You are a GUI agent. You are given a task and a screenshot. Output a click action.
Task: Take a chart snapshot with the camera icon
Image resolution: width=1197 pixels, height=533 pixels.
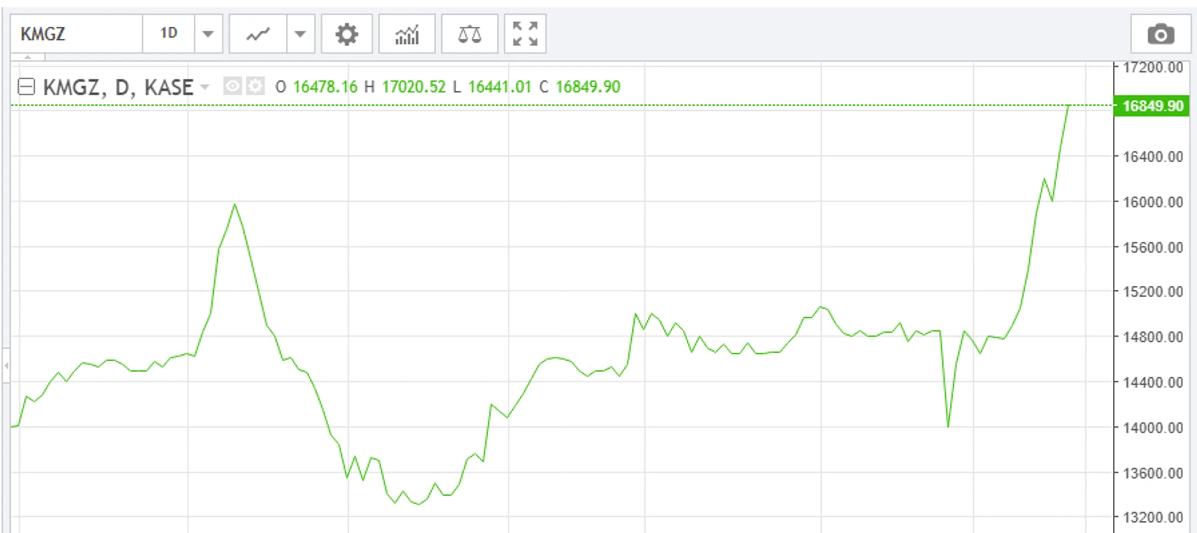(x=1160, y=34)
